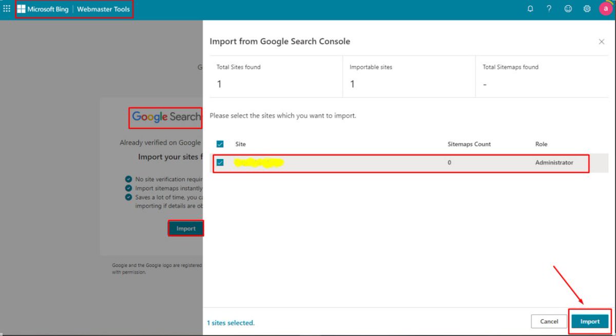Click the Import button in the dialog footer
616x336 pixels.
[x=590, y=321]
